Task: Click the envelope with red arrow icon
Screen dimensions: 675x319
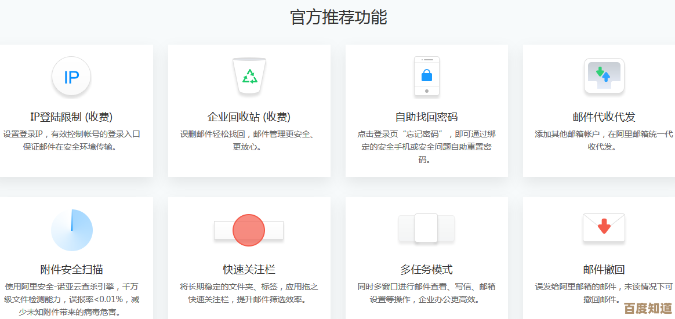Action: click(604, 227)
